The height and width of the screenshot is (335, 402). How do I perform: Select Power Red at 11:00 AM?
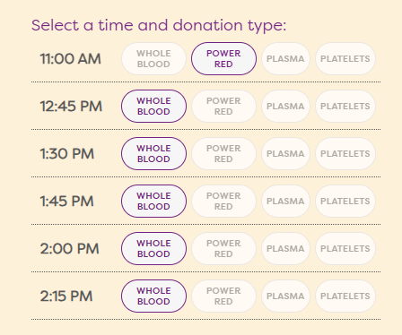[223, 59]
